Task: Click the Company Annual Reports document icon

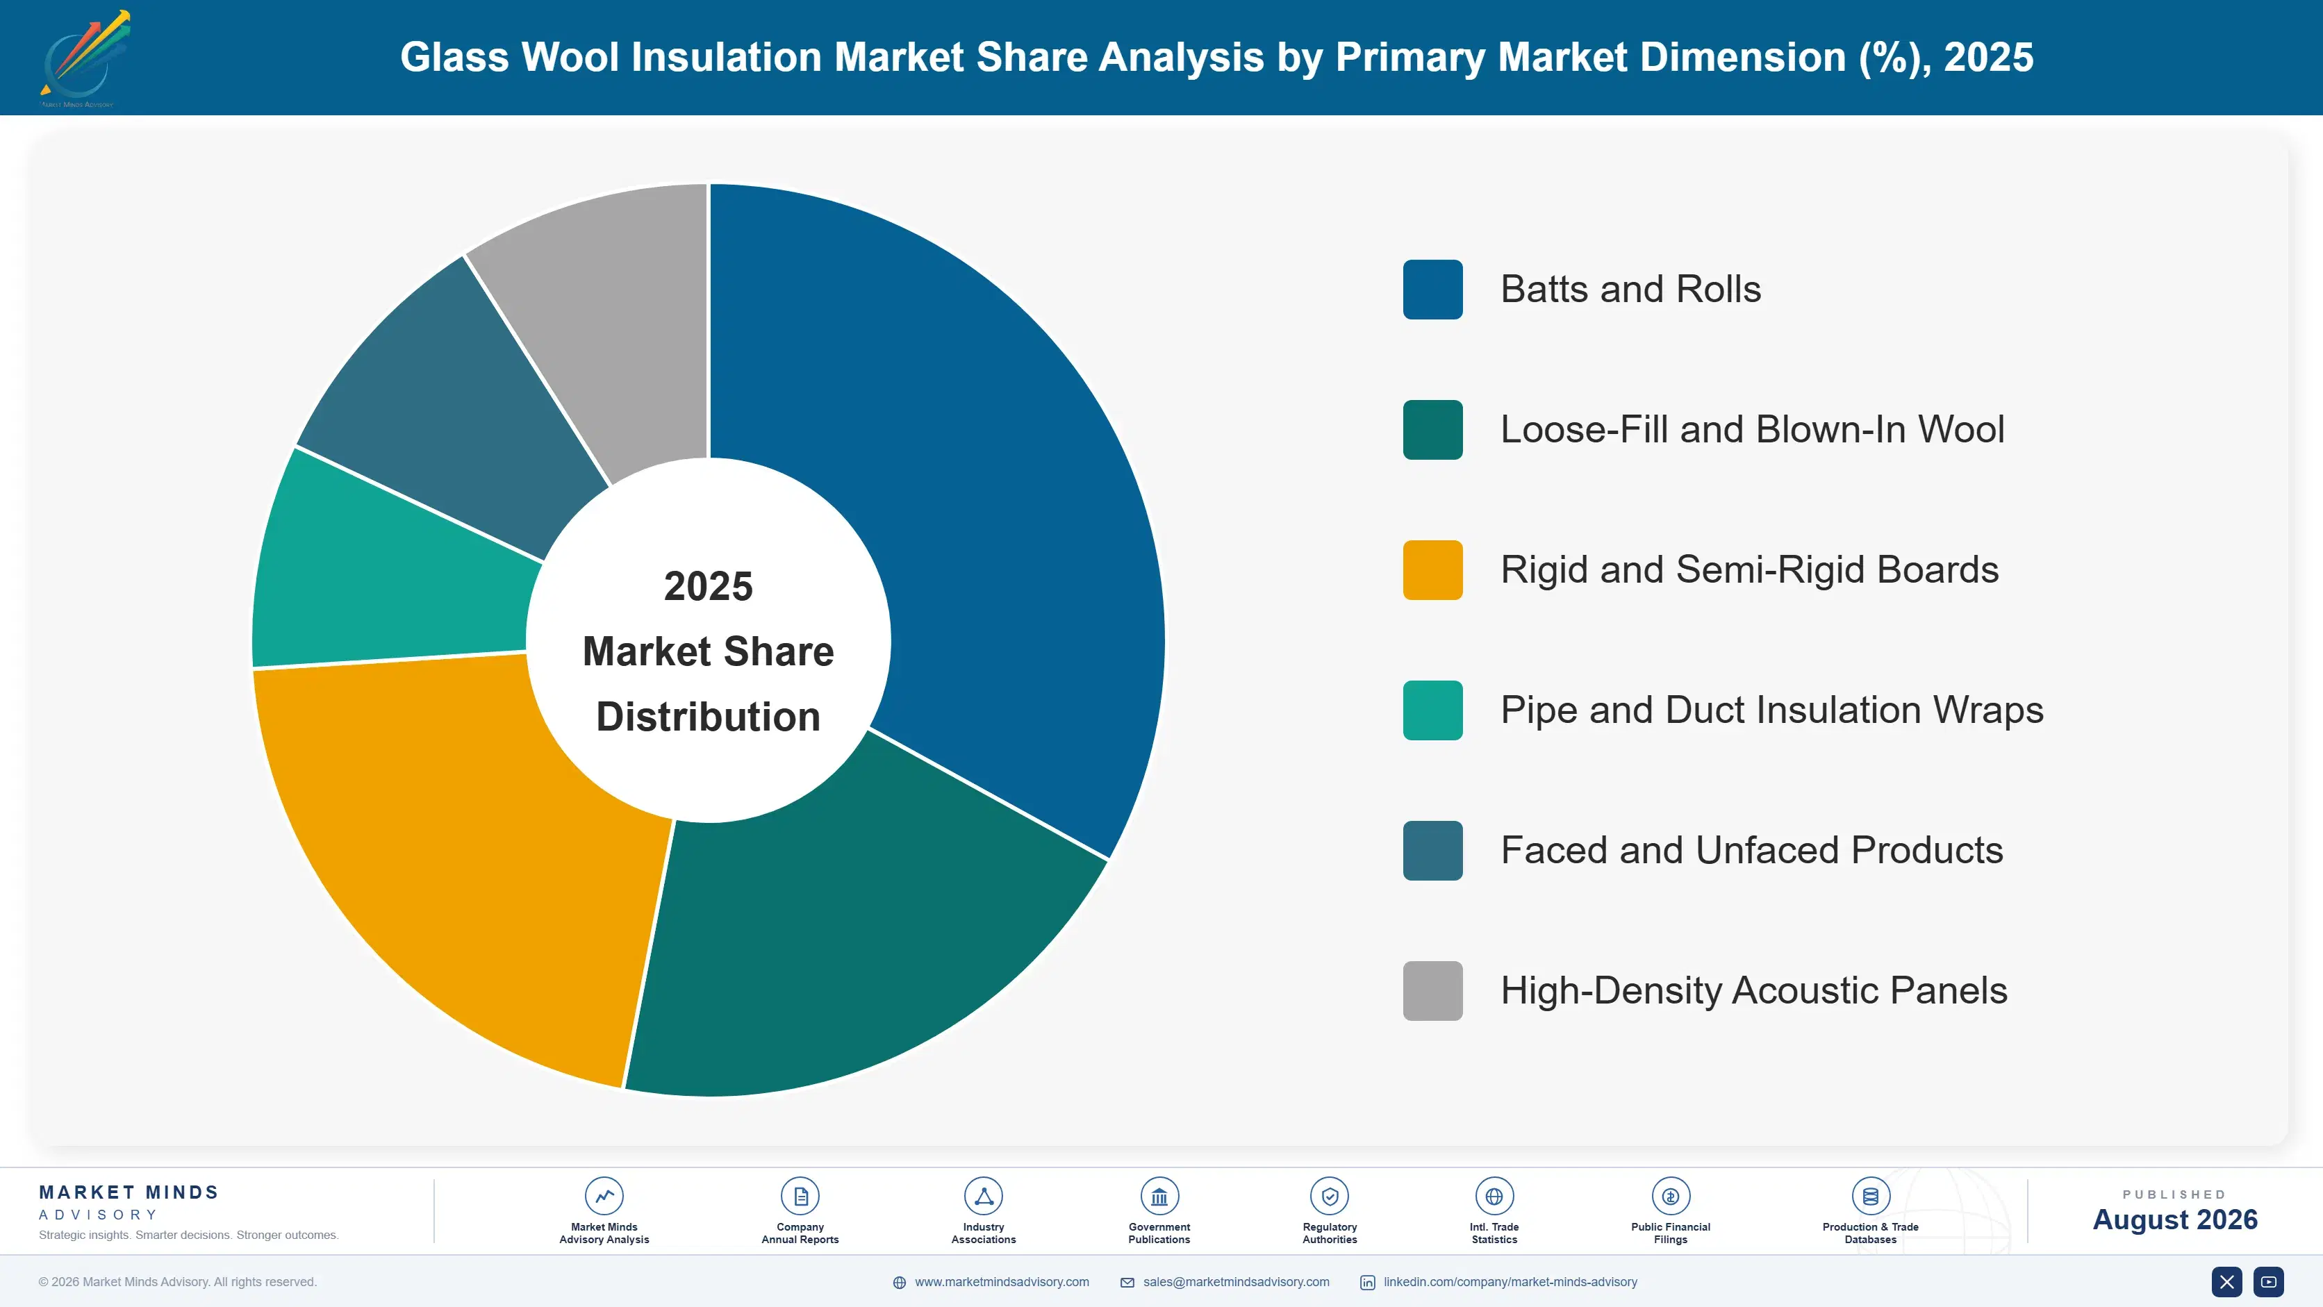Action: [x=800, y=1196]
